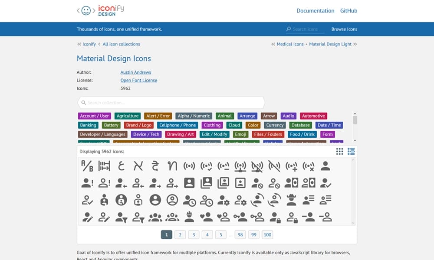The width and height of the screenshot is (434, 260).
Task: Choose the access point check icon
Action: (x=207, y=166)
